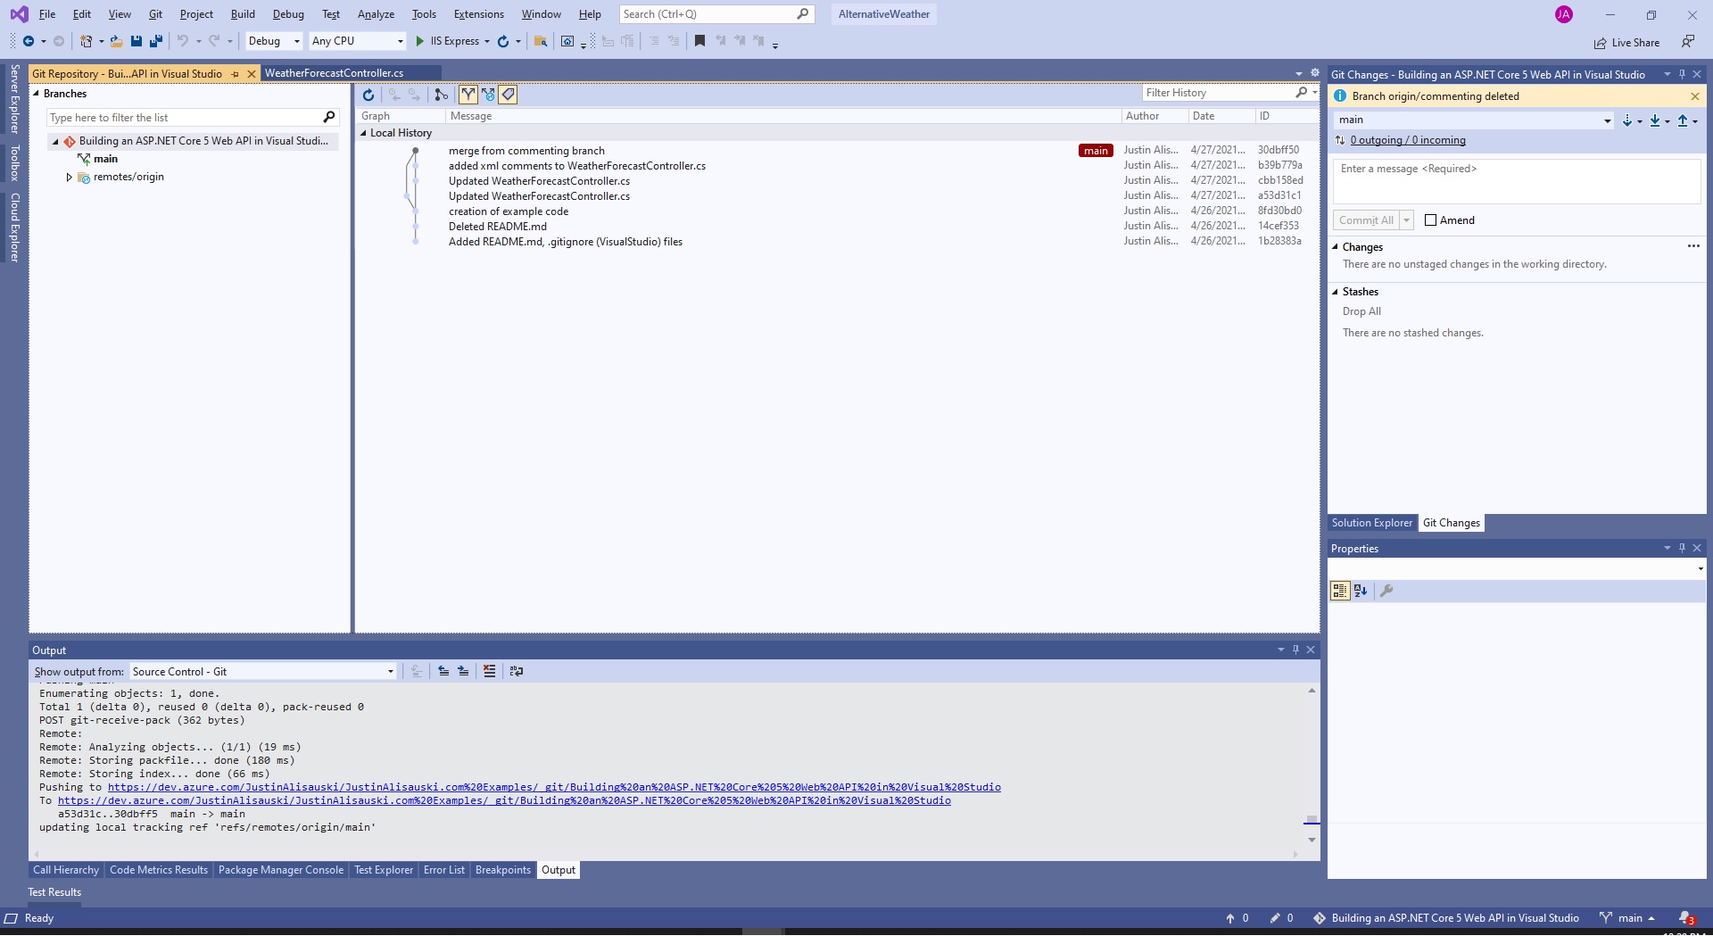Image resolution: width=1713 pixels, height=936 pixels.
Task: Click the browser Refresh icon in toolbar
Action: [503, 41]
